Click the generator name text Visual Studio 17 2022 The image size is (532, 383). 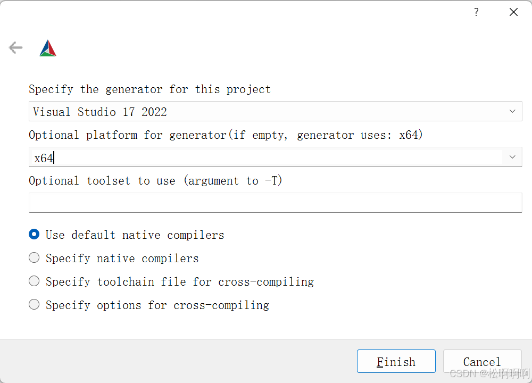point(99,111)
